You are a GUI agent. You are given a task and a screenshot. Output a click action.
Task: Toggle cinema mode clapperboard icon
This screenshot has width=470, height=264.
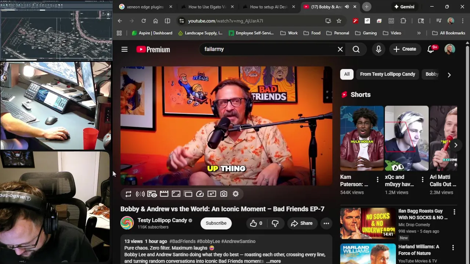(164, 194)
